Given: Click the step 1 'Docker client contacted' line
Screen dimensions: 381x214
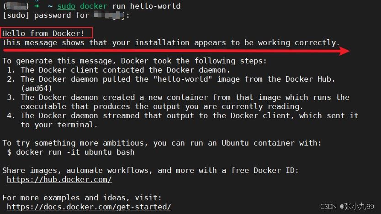Looking at the screenshot, I should [x=118, y=70].
